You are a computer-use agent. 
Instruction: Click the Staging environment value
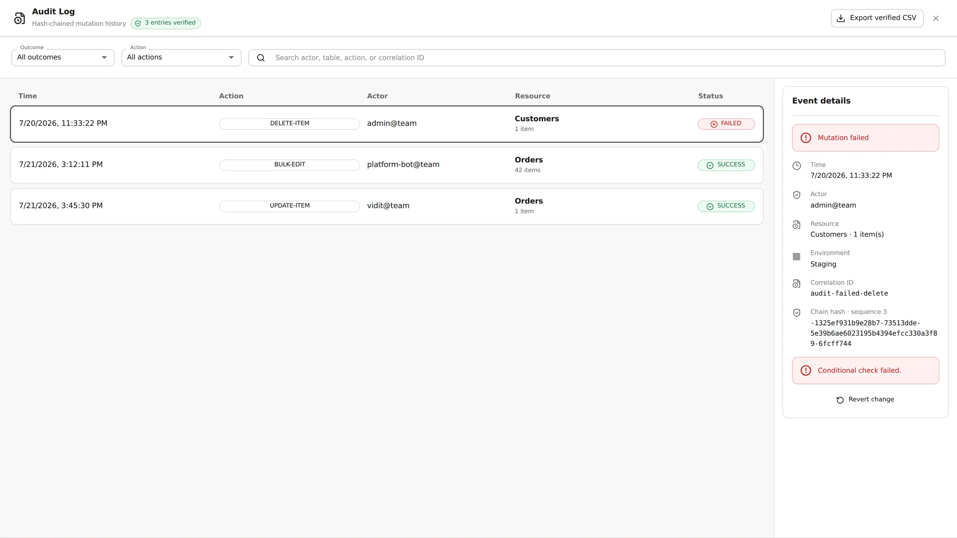(823, 264)
